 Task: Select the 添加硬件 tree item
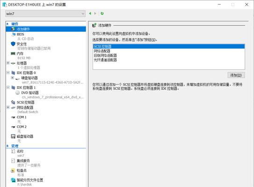click(x=46, y=29)
